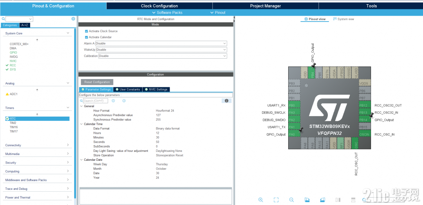Viewport: 423px width, 205px height.
Task: Select the Hours value 12
Action: 157,133
